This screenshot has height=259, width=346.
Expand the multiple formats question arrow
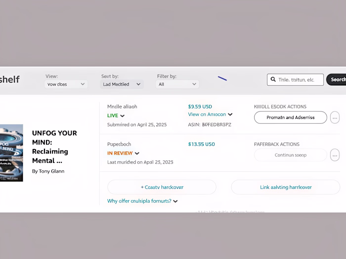175,201
